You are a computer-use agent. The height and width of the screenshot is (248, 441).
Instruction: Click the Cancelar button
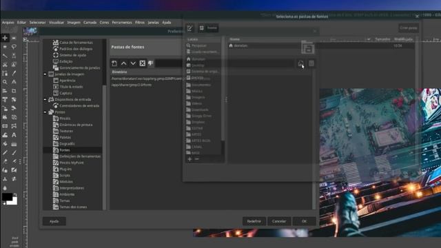click(x=279, y=221)
